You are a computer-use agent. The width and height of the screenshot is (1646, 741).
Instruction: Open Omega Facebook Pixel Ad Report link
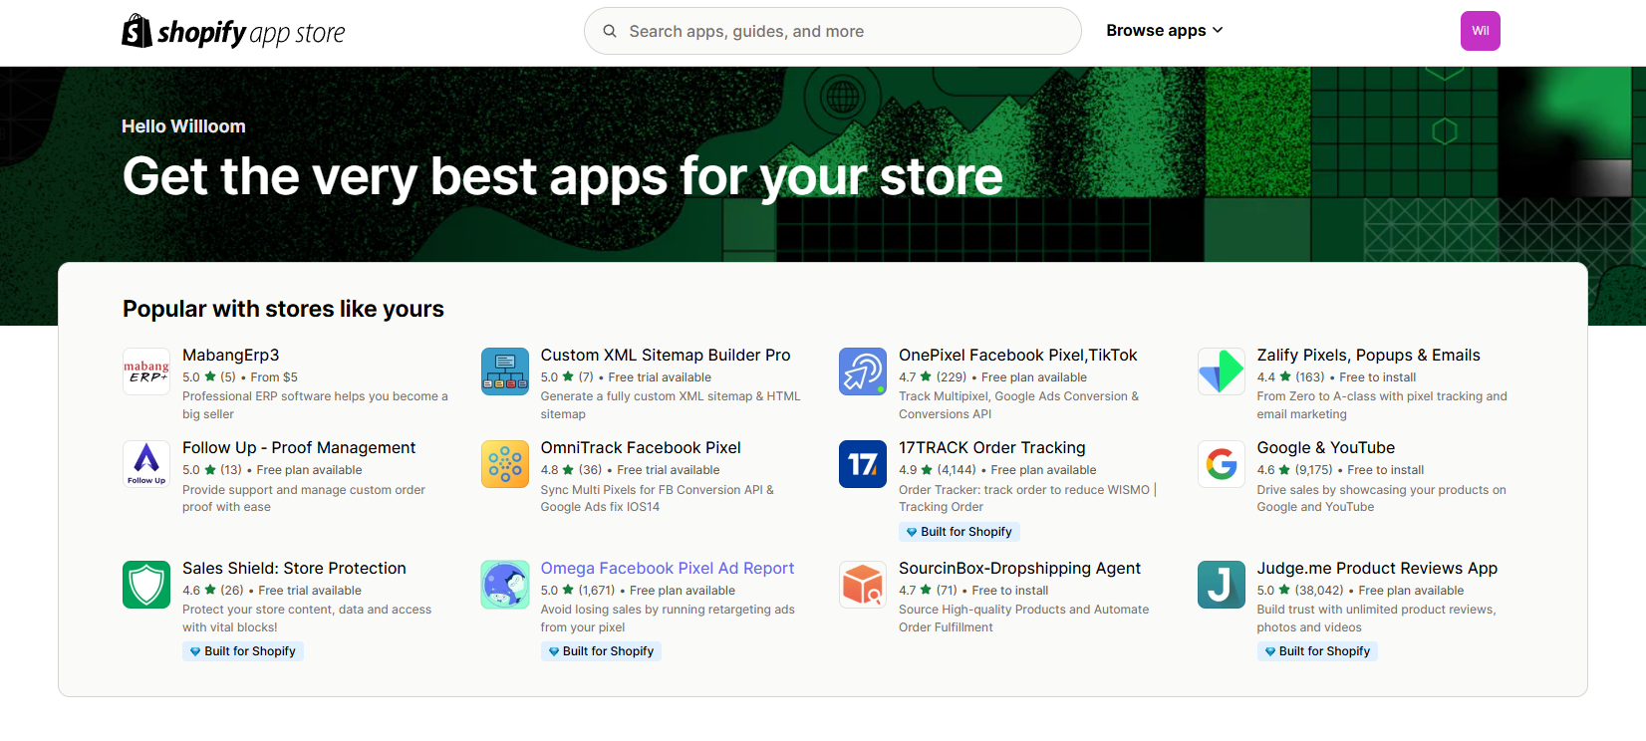click(668, 569)
